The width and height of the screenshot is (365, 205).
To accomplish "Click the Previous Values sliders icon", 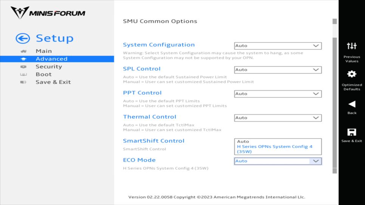I will tap(351, 46).
